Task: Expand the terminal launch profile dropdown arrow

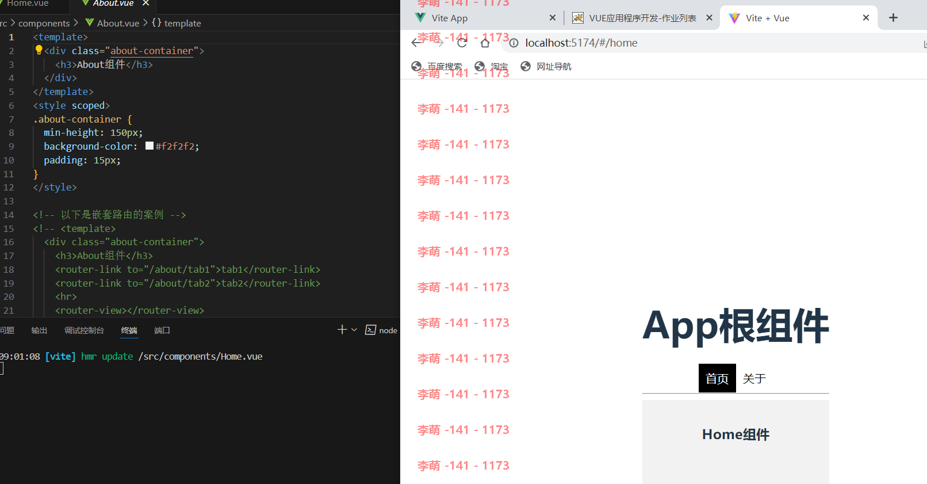Action: click(354, 330)
